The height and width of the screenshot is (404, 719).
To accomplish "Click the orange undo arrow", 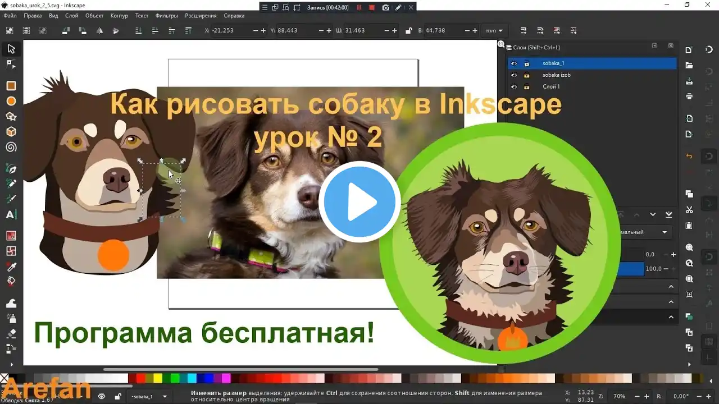I will [x=689, y=156].
